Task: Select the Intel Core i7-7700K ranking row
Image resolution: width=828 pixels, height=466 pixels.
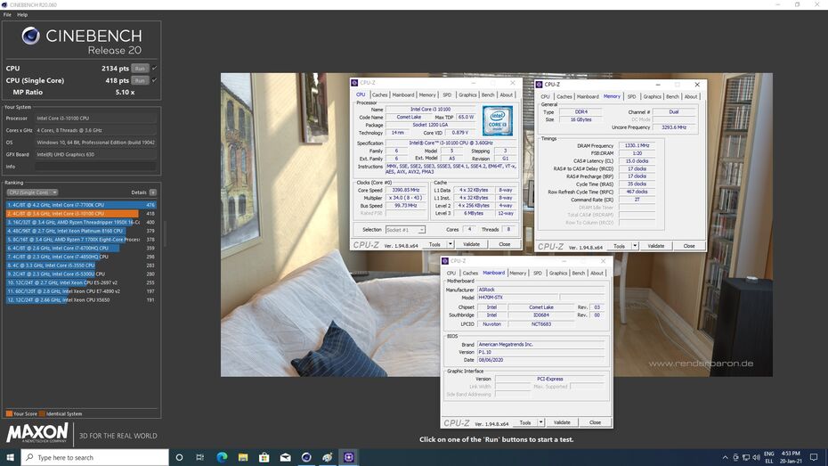Action: pos(81,204)
